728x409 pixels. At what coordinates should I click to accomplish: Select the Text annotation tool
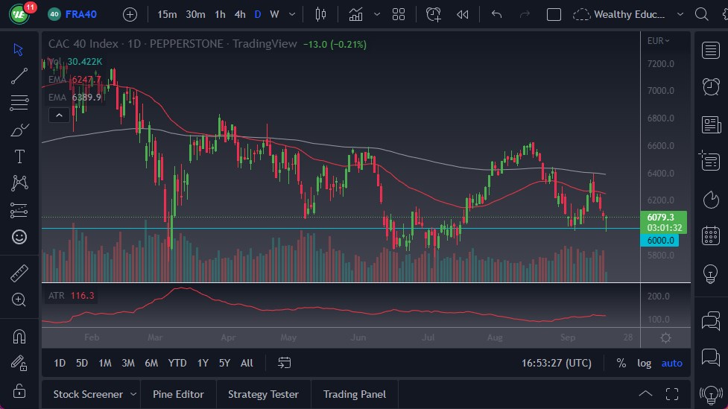coord(19,156)
